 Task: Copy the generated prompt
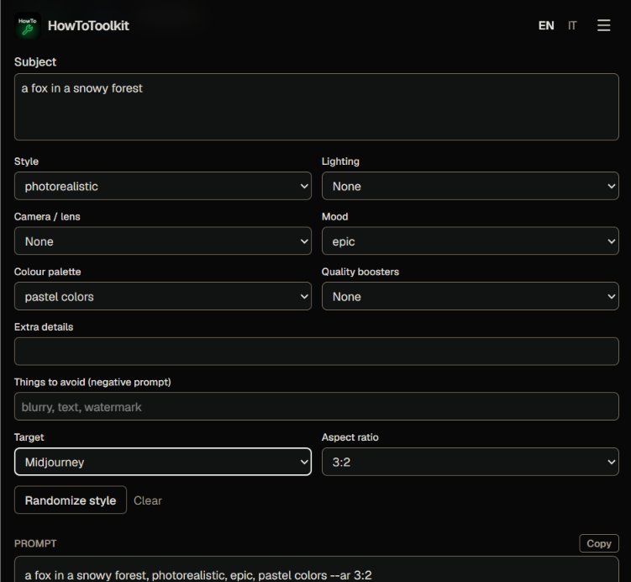[599, 543]
